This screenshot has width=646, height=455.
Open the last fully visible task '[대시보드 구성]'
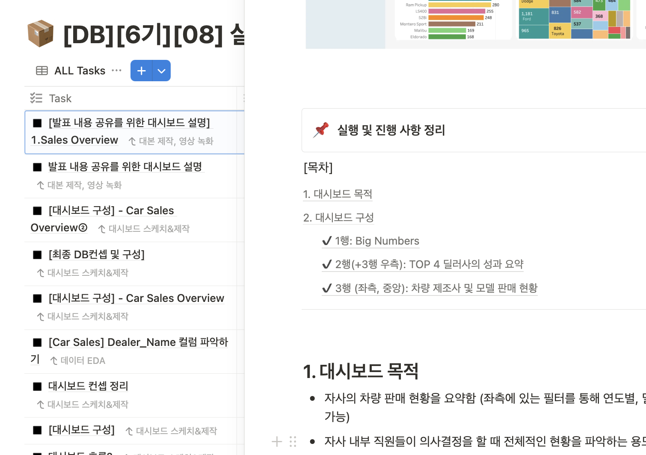click(x=81, y=430)
